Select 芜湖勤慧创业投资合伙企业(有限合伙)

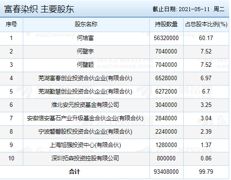coord(85,91)
